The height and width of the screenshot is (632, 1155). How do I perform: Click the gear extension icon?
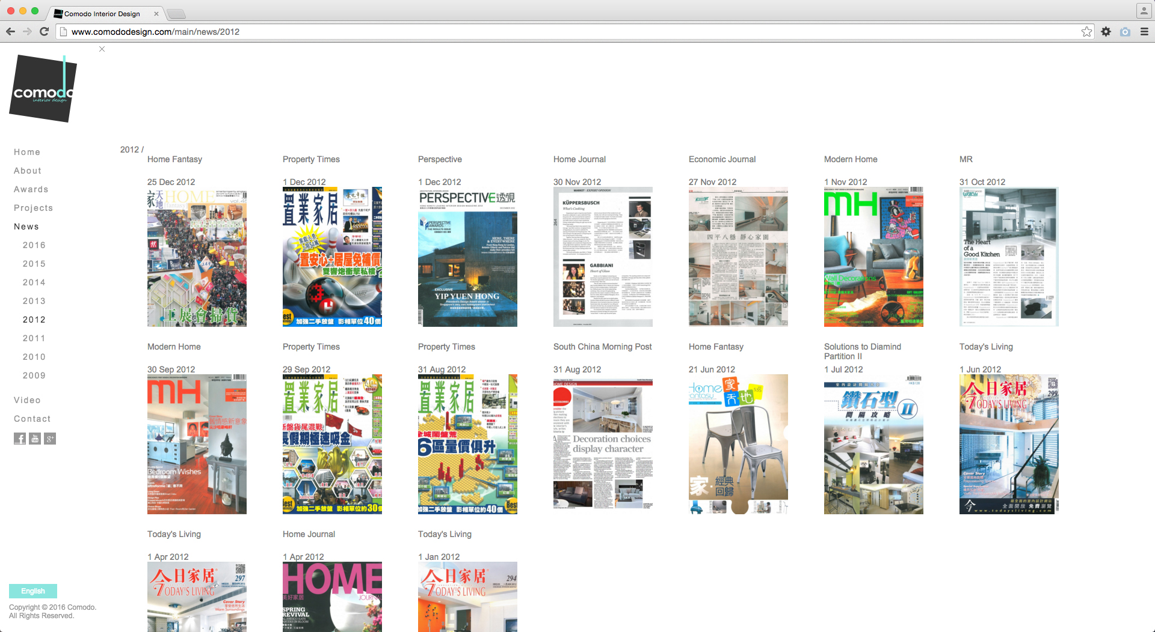(x=1106, y=32)
